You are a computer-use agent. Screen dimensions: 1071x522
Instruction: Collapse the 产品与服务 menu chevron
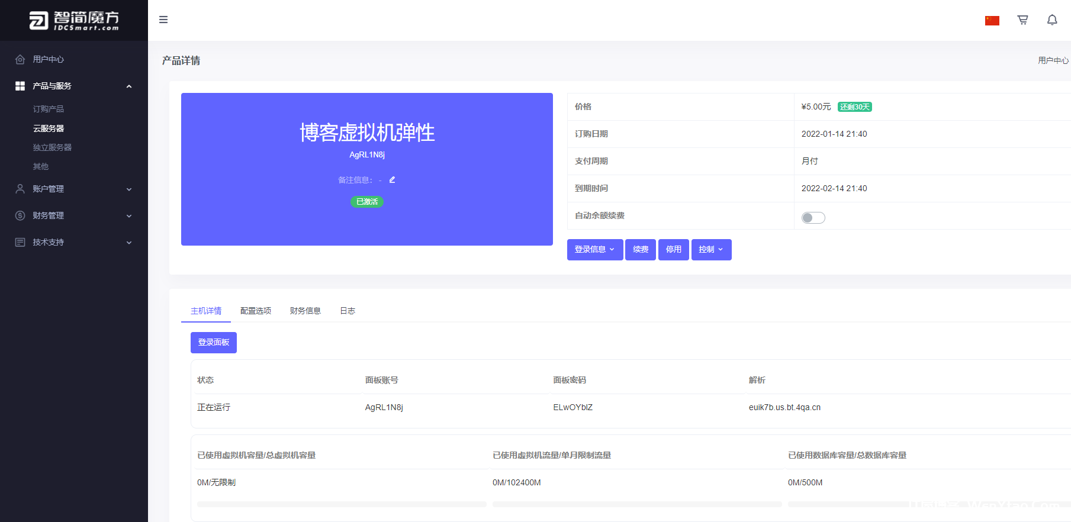(129, 86)
